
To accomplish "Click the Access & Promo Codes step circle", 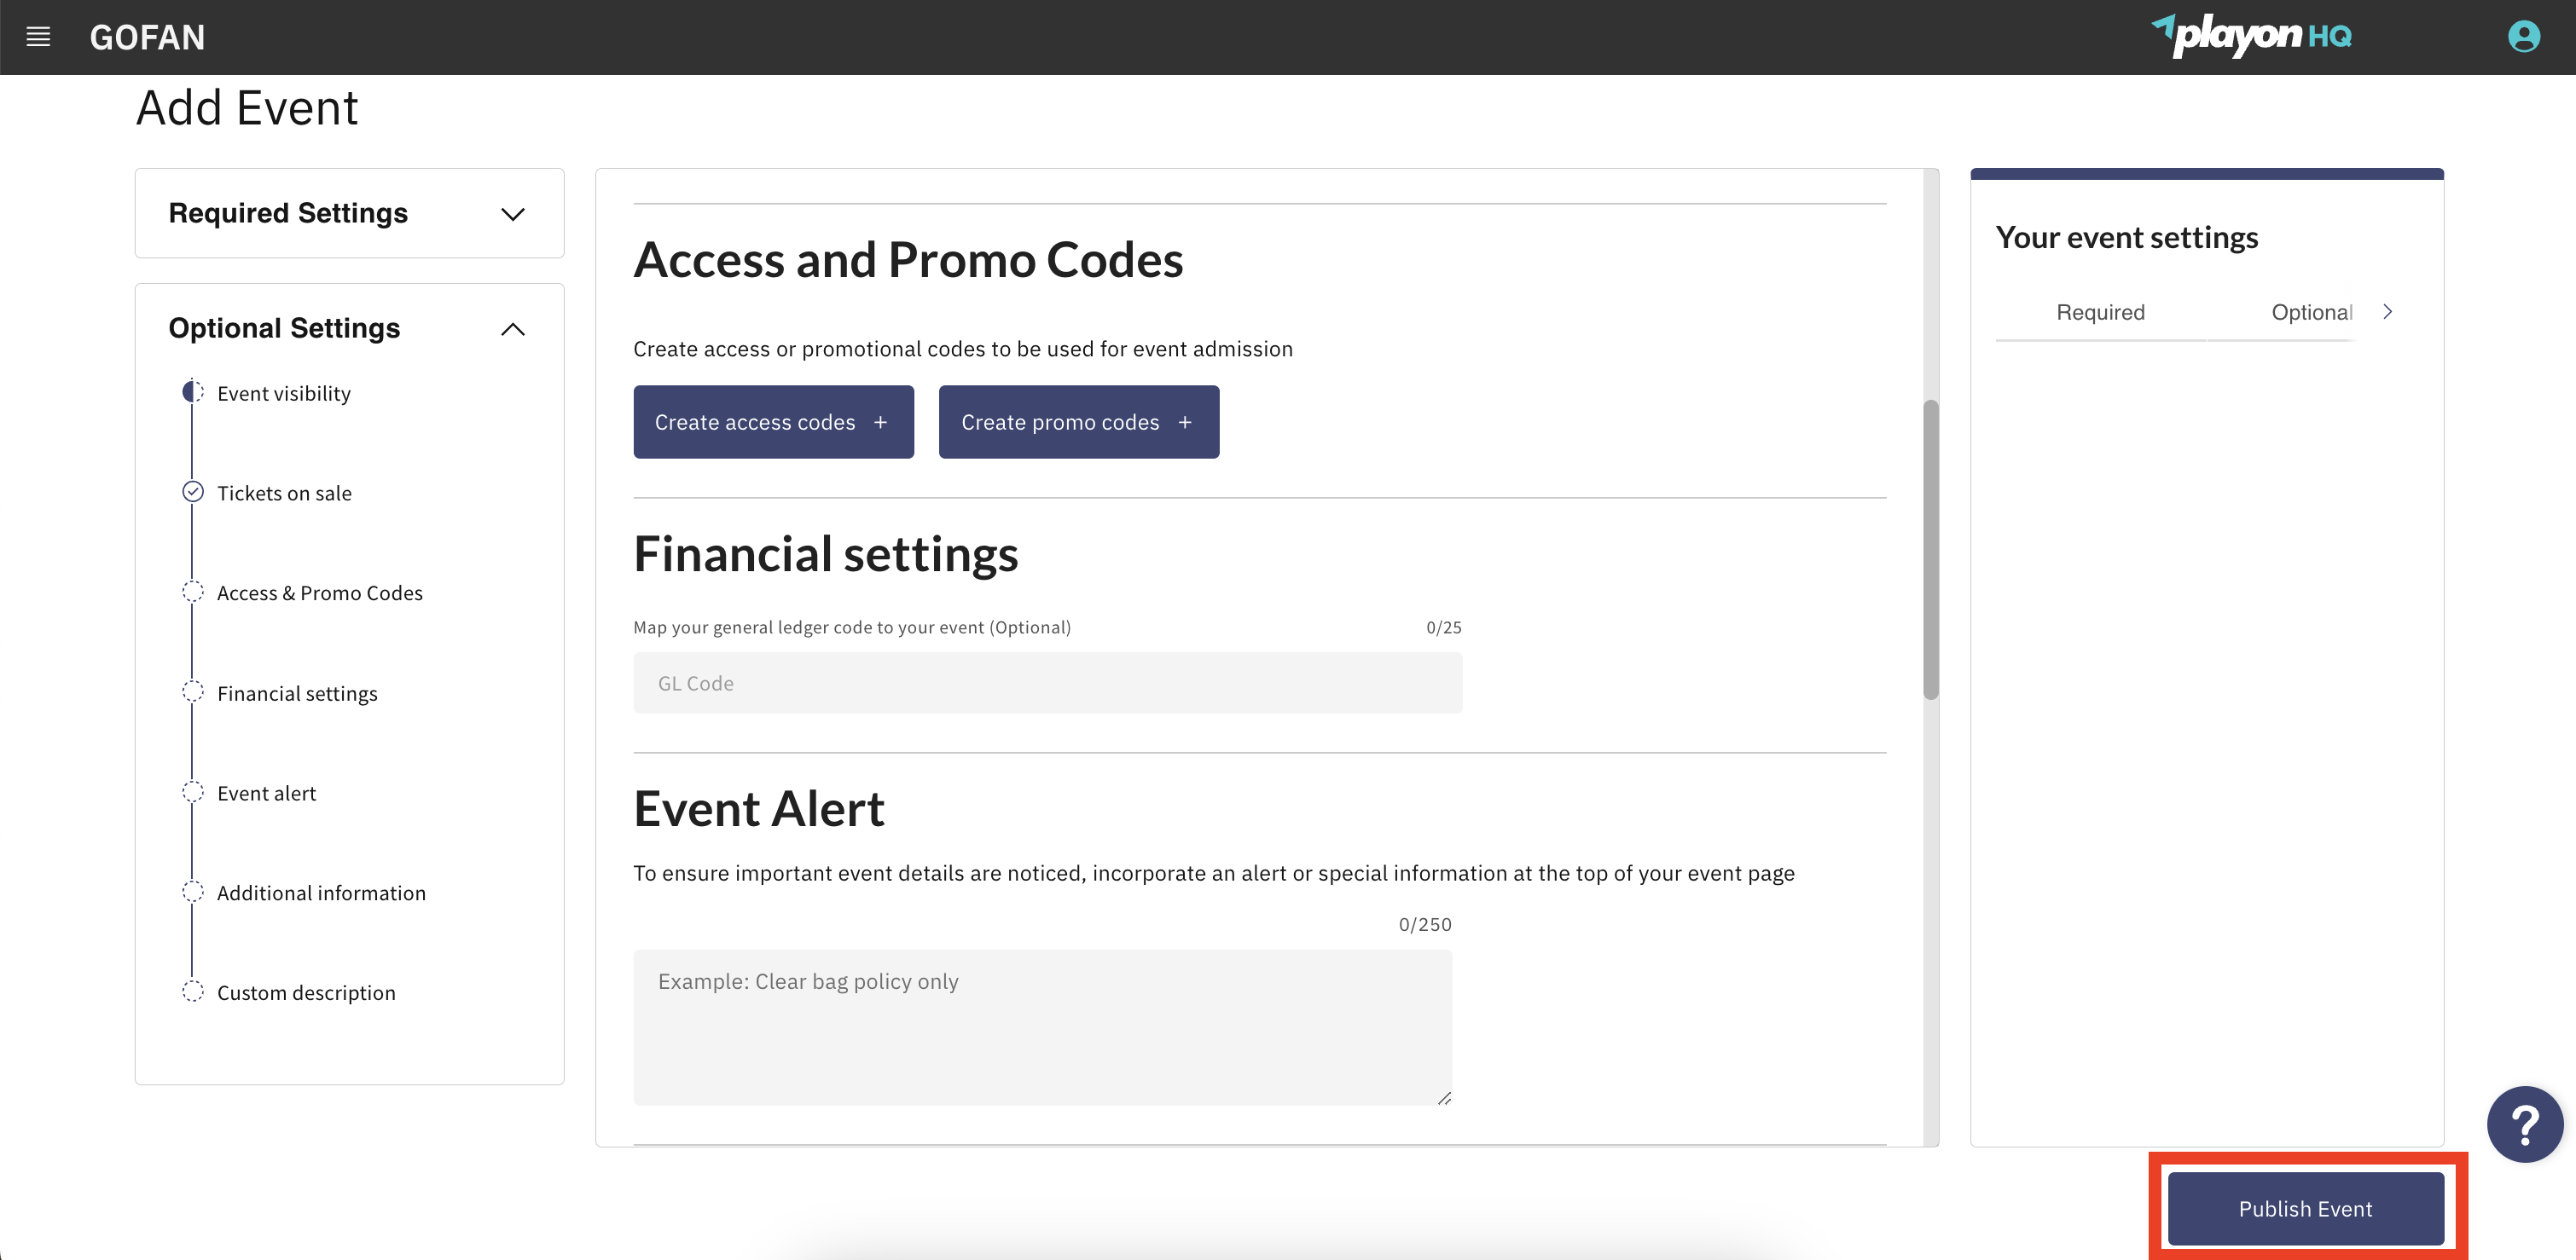I will tap(192, 592).
